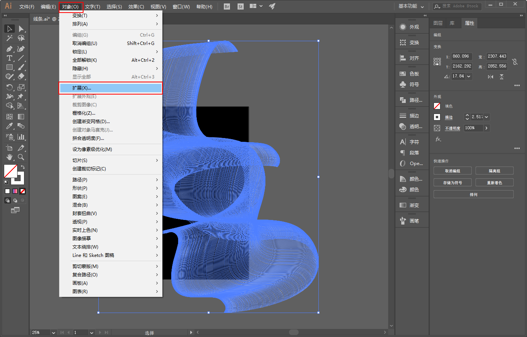Expand the 变换(T) submenu

pyautogui.click(x=111, y=16)
